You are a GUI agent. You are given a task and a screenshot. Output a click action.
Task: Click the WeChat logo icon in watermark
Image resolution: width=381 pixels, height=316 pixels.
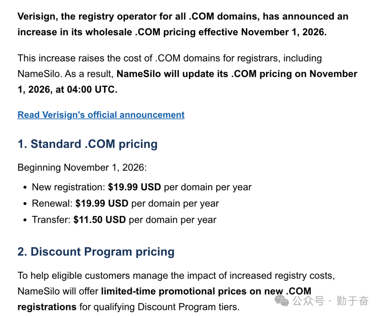[282, 301]
